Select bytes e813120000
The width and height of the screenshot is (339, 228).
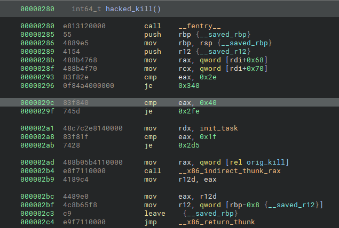[x=84, y=26]
